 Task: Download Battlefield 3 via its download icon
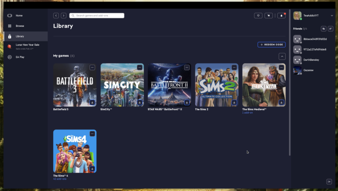tap(92, 103)
